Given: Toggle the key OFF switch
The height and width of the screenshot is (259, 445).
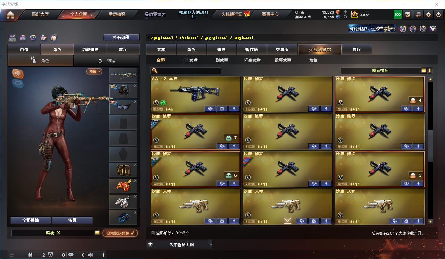Looking at the screenshot, I should coord(12,37).
